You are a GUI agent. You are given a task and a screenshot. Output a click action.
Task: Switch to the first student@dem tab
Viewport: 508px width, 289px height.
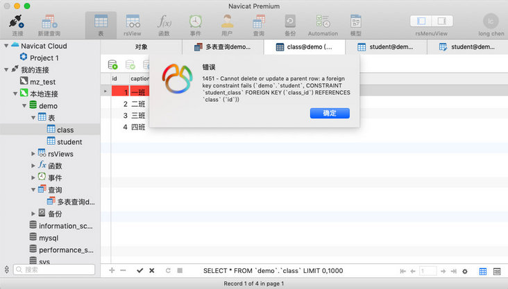(386, 47)
